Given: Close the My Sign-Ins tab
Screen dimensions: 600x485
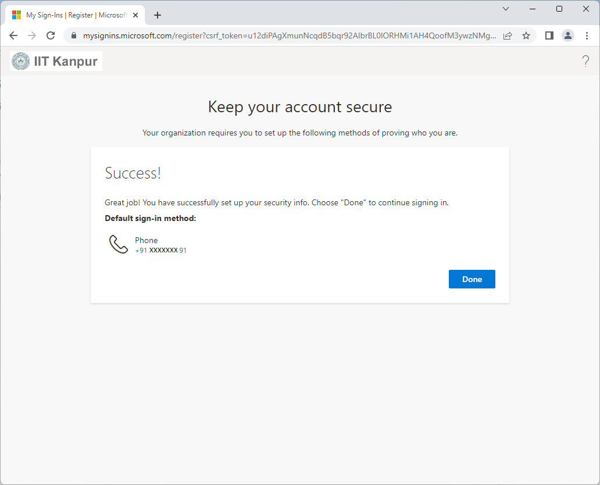Looking at the screenshot, I should 135,15.
